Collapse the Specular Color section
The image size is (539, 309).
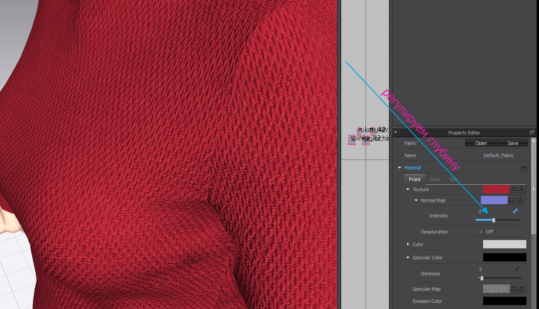tap(408, 257)
